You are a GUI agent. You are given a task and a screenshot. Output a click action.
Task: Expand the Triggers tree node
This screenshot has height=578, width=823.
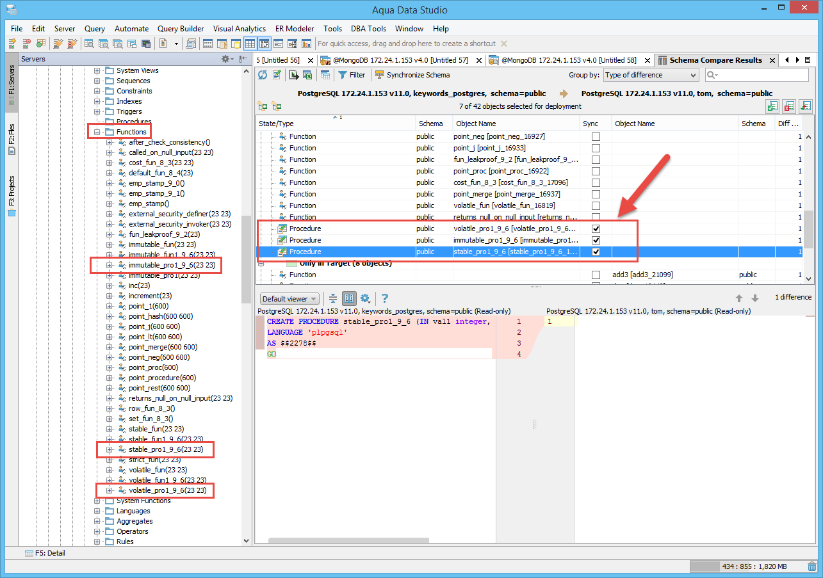[x=97, y=111]
